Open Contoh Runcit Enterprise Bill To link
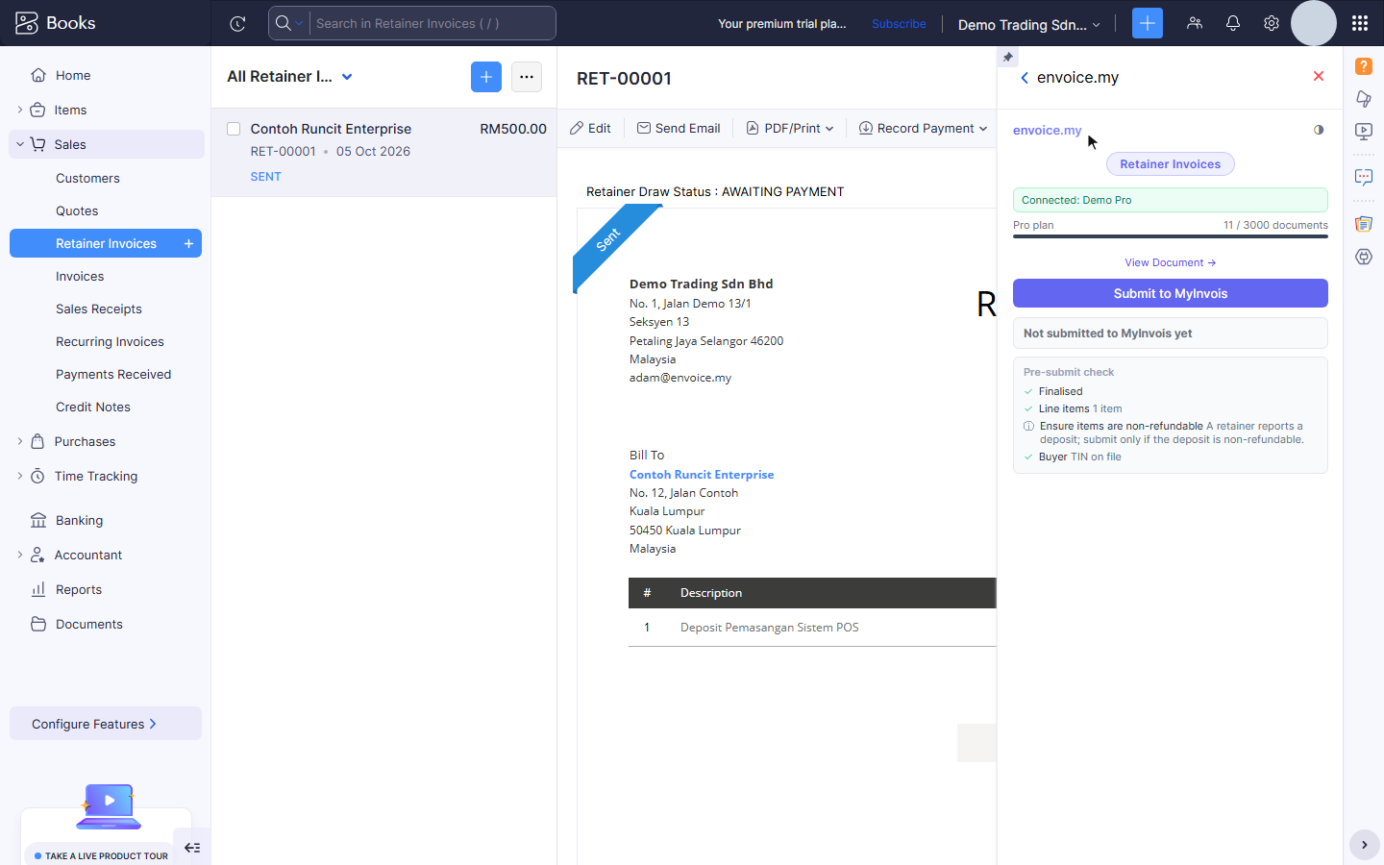This screenshot has height=865, width=1384. 702,475
